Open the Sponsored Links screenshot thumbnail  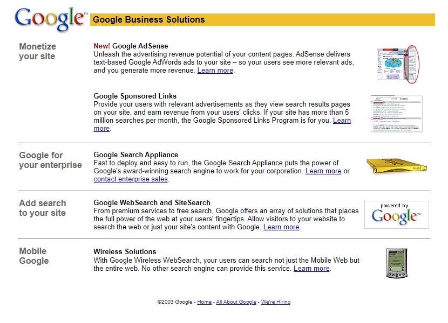pyautogui.click(x=397, y=114)
